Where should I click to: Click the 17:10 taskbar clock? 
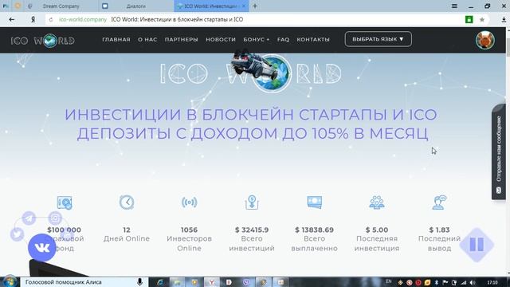[492, 282]
